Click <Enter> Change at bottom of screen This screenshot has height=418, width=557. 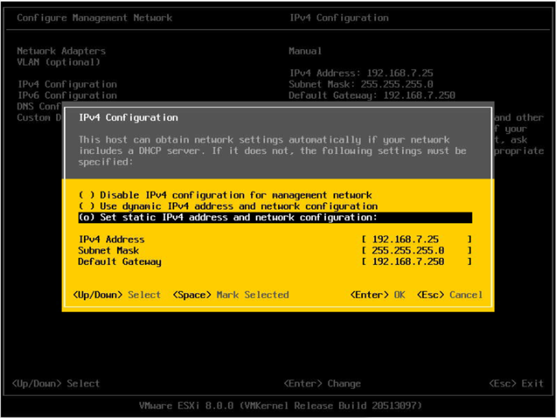[322, 384]
